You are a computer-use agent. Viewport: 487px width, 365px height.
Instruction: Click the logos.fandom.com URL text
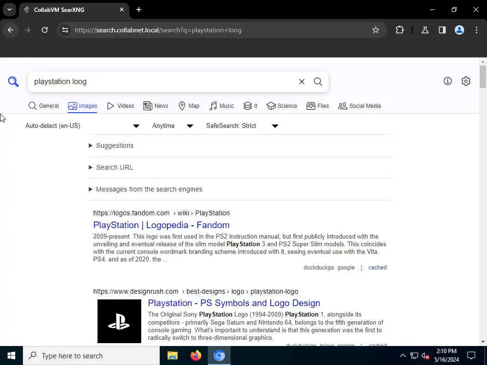pyautogui.click(x=161, y=213)
